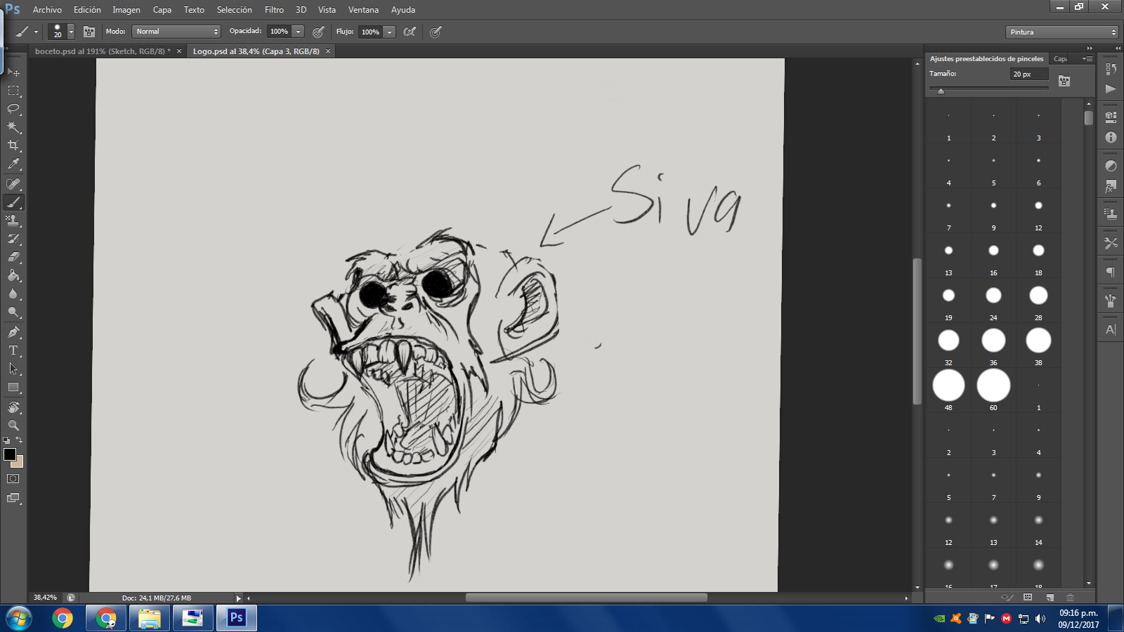Create a new brush preset
1124x632 pixels.
coord(1050,598)
